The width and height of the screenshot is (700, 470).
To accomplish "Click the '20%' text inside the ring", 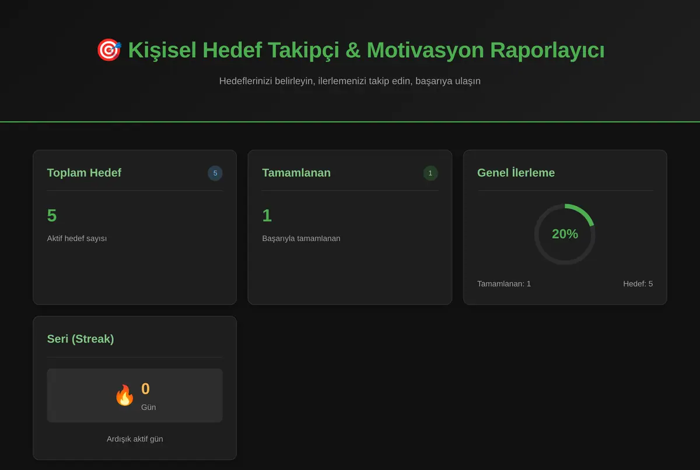I will click(565, 234).
